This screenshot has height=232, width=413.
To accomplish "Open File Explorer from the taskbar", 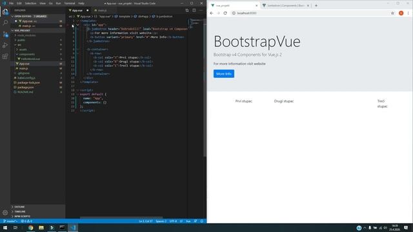I will tap(41, 227).
